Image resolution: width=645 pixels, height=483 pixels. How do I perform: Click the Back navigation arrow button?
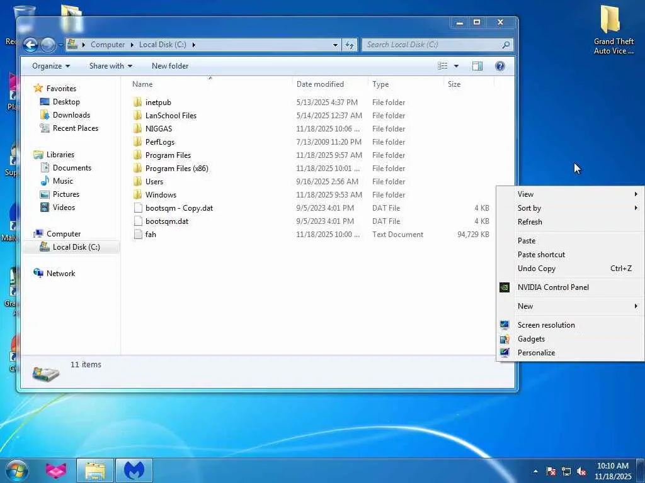30,45
